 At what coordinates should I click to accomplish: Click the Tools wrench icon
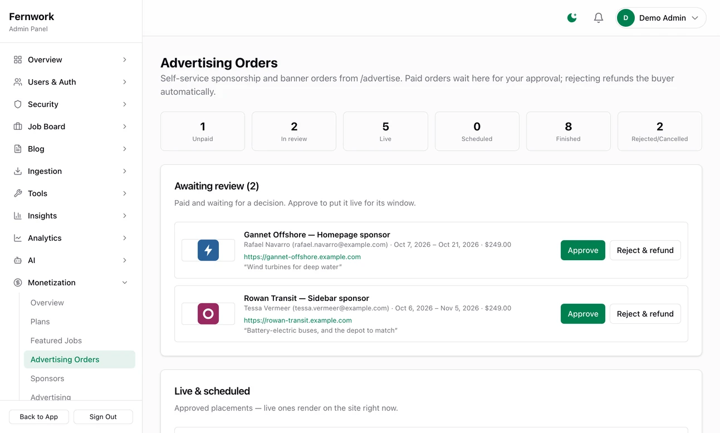pyautogui.click(x=18, y=193)
